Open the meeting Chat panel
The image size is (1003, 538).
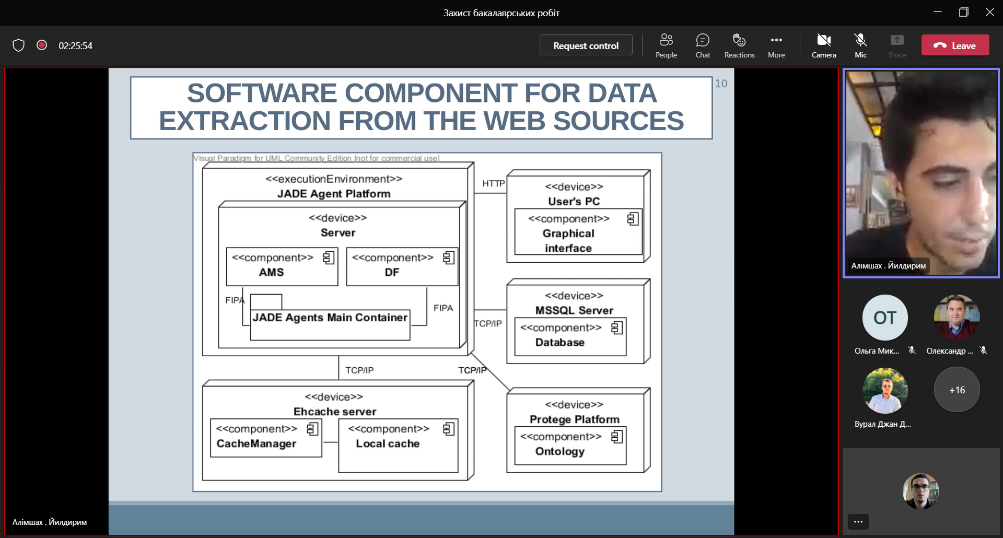tap(703, 46)
